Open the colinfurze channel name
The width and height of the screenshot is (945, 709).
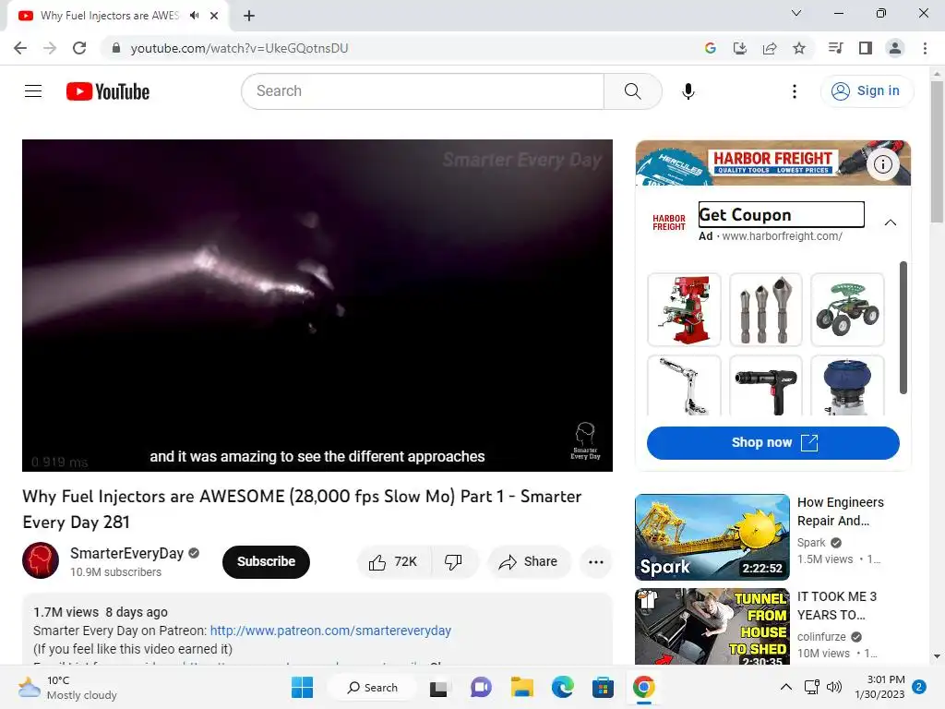[x=820, y=637]
